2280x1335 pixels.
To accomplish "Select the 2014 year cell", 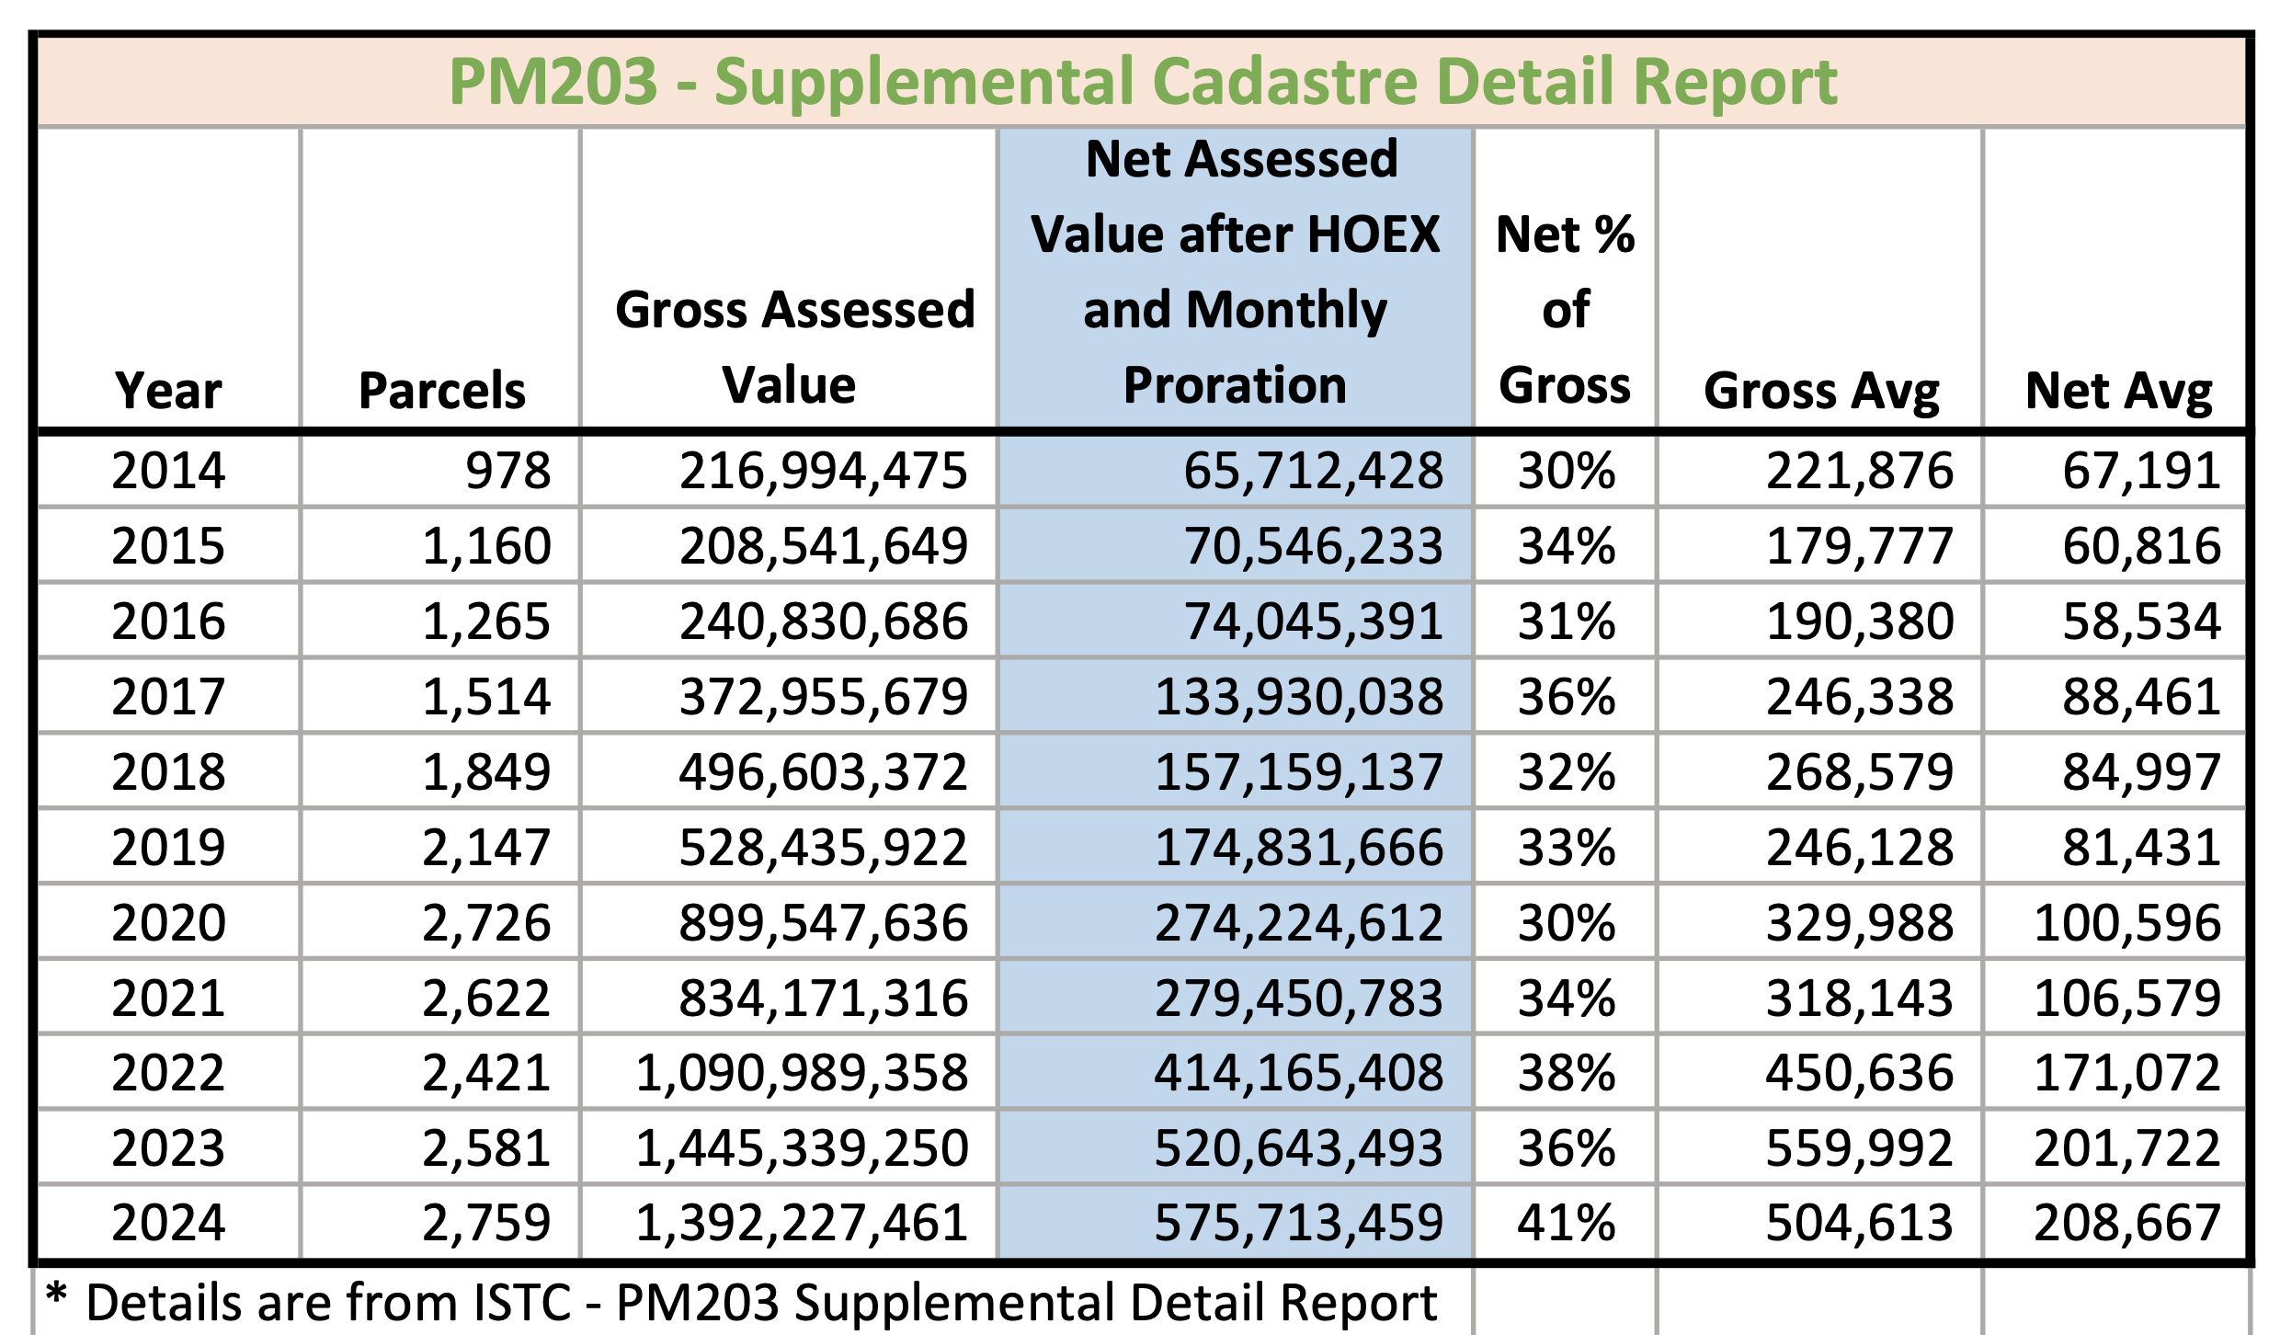I will tap(168, 471).
